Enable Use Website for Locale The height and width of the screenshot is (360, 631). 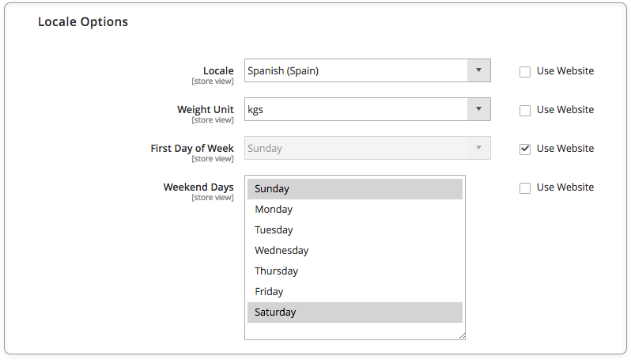tap(525, 72)
